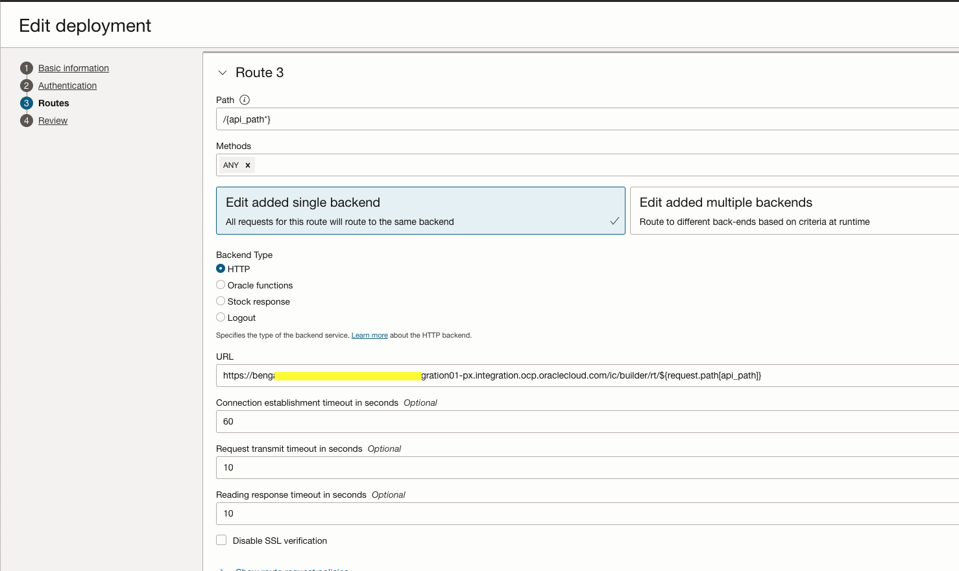
Task: Click step 1 circle icon
Action: click(x=27, y=68)
